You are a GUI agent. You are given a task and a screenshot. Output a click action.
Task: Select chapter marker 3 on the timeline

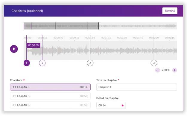(154, 63)
